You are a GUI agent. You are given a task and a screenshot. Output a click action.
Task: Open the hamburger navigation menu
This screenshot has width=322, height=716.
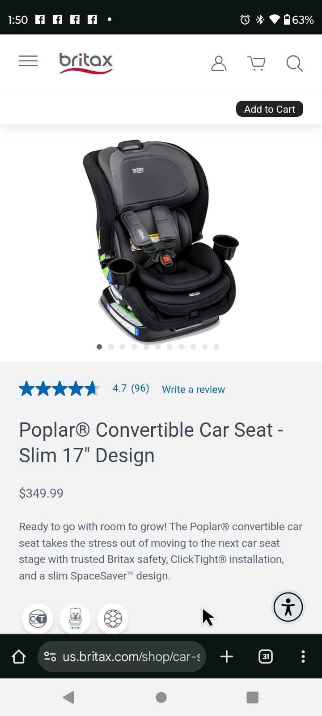coord(28,61)
